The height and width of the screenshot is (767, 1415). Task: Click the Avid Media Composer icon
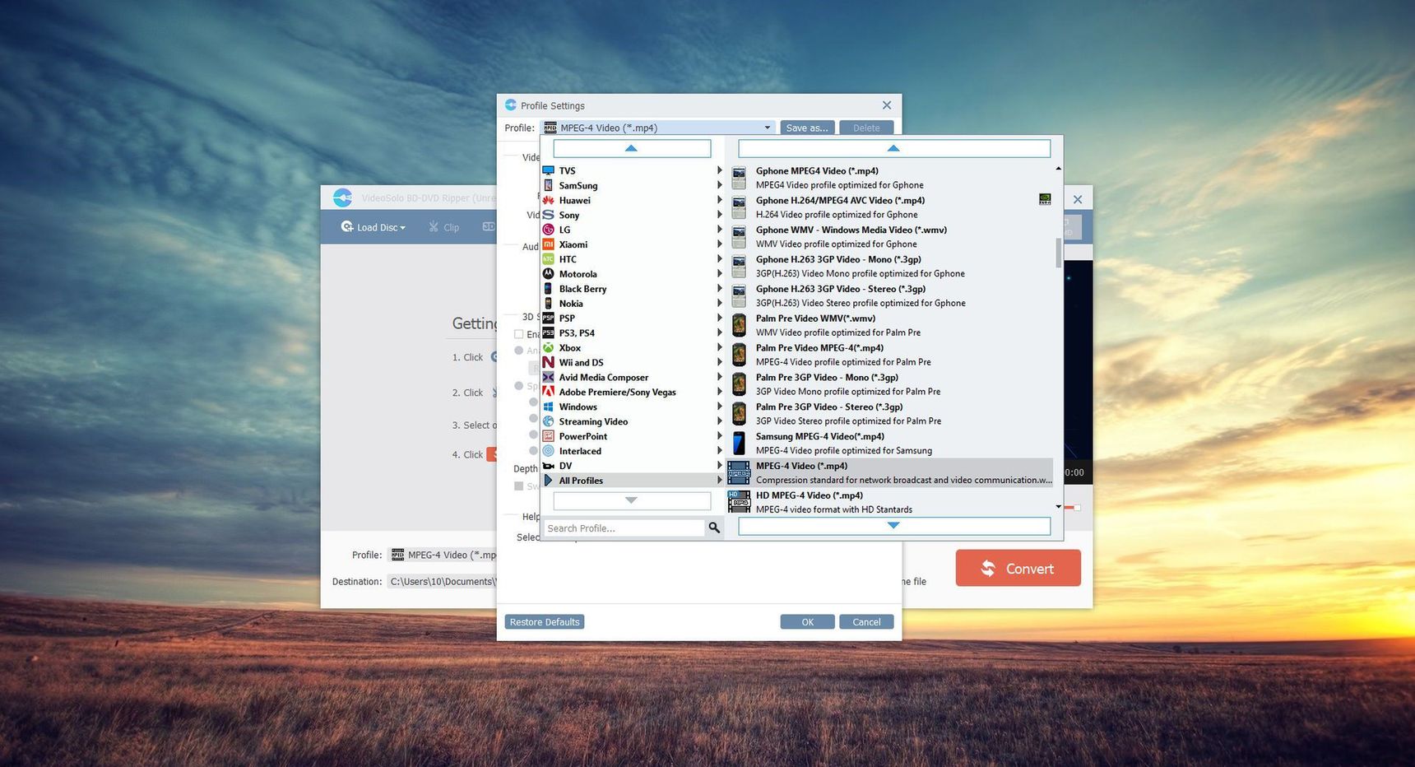coord(548,378)
